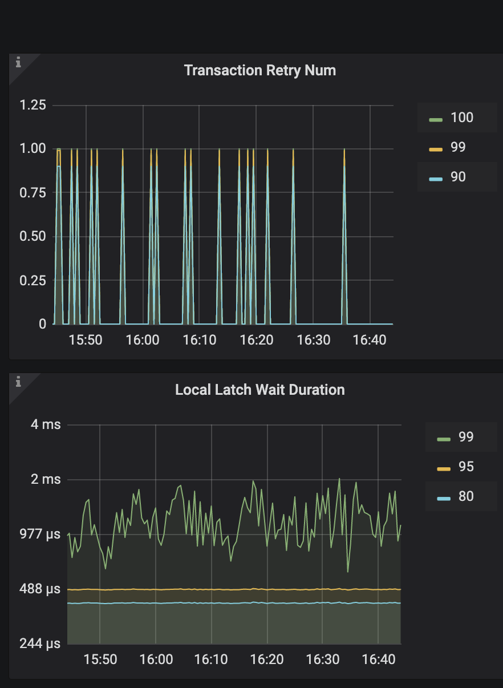Toggle the 99 series label in Transaction Retry legend
Viewport: 503px width, 688px height.
[457, 147]
